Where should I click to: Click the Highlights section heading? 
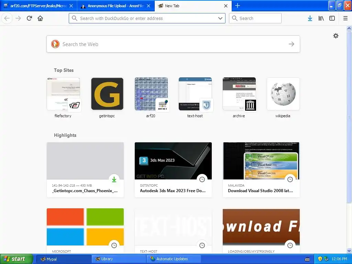tap(65, 135)
